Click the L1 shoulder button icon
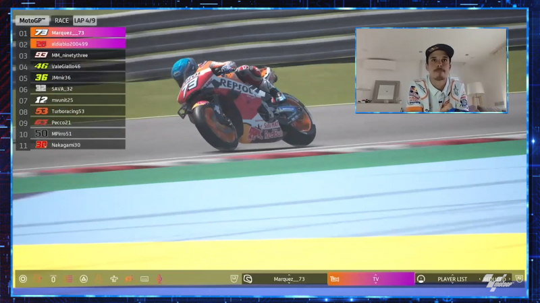This screenshot has height=303, width=540. [234, 279]
